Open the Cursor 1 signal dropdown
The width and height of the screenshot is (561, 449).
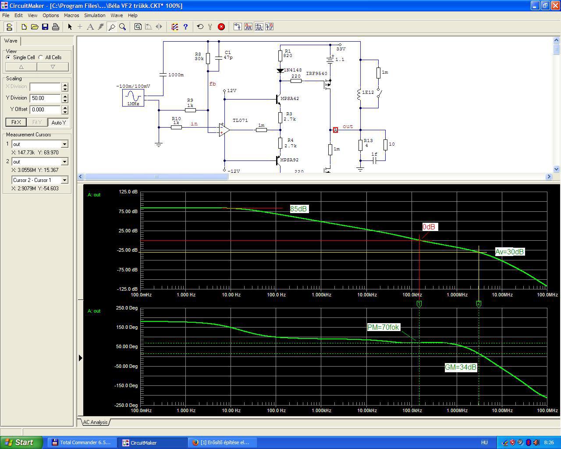click(x=64, y=144)
